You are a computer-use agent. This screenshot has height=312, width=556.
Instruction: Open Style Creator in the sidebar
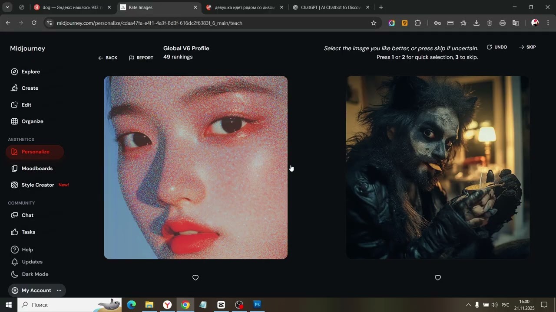(x=39, y=185)
